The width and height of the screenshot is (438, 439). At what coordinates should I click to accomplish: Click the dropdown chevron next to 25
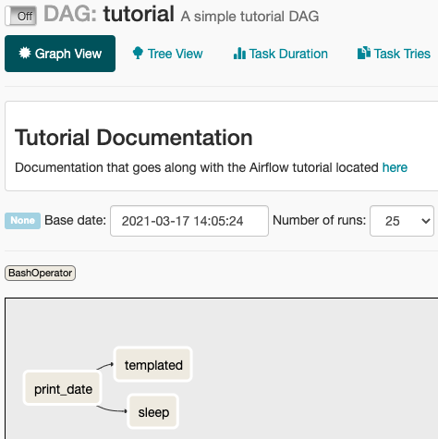click(426, 221)
